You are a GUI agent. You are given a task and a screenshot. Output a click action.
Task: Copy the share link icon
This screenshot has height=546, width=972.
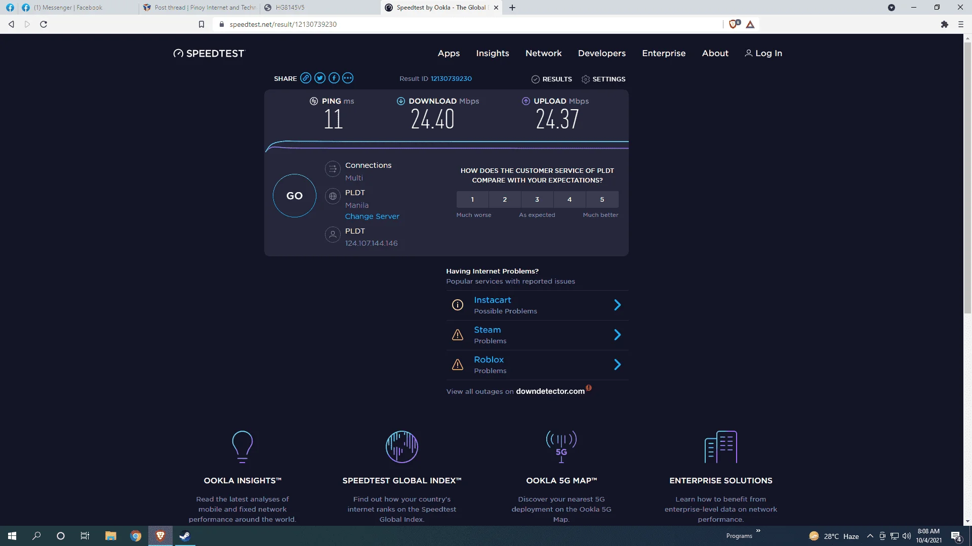point(305,78)
